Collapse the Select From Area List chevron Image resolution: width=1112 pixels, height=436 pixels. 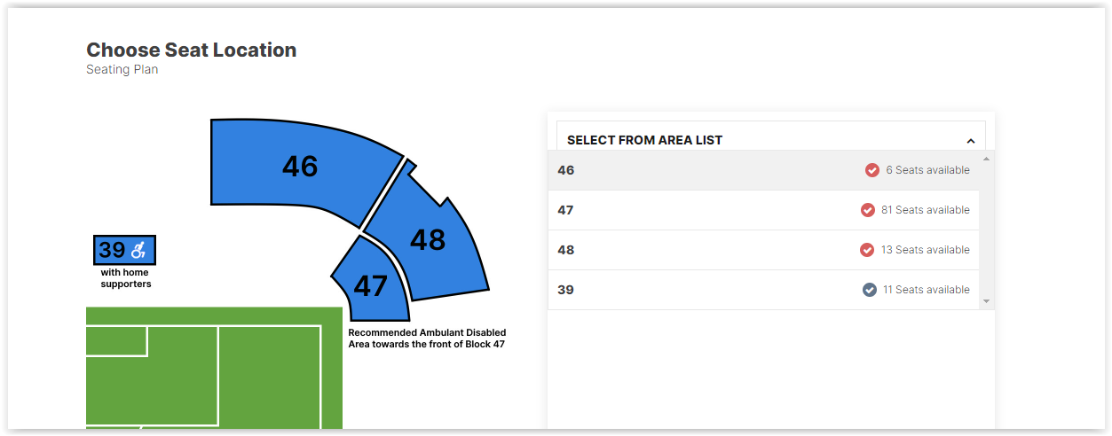pyautogui.click(x=971, y=141)
